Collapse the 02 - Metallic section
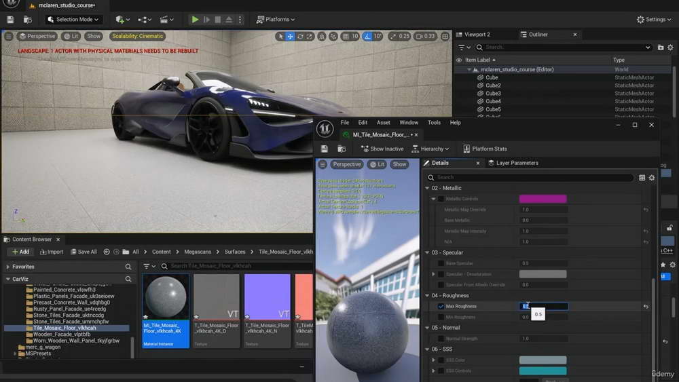Screen dimensions: 679x382 pos(427,188)
